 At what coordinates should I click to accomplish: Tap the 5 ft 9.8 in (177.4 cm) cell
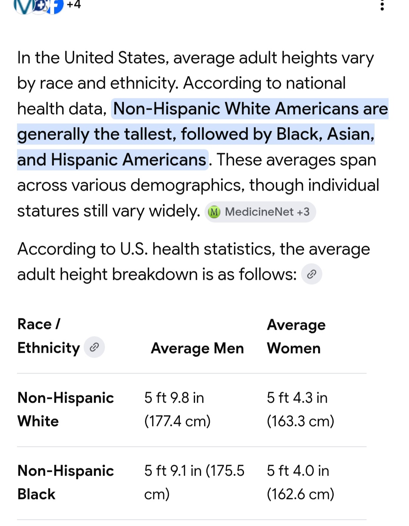(177, 410)
